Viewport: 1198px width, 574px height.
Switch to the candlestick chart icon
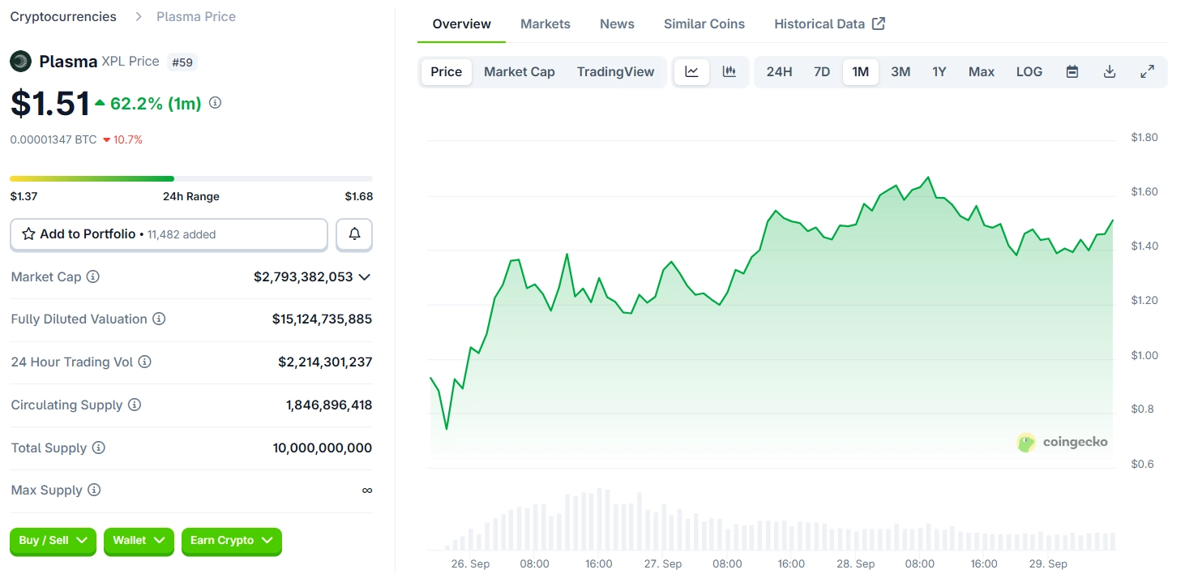tap(729, 71)
